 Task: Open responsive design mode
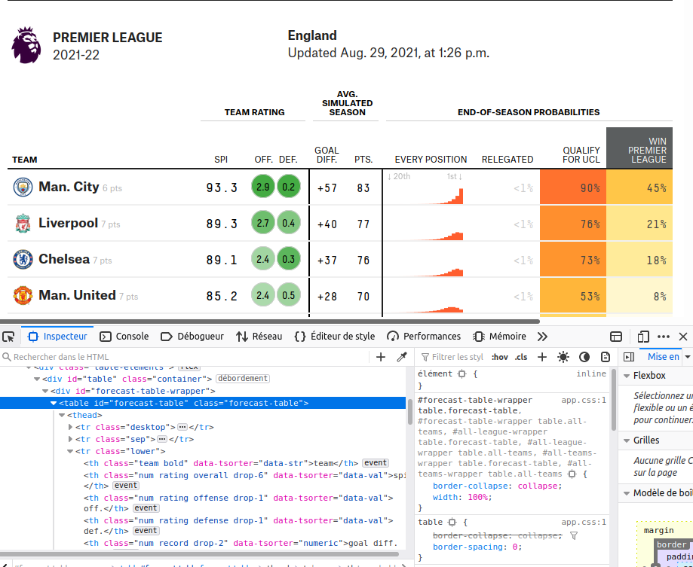[x=643, y=337]
